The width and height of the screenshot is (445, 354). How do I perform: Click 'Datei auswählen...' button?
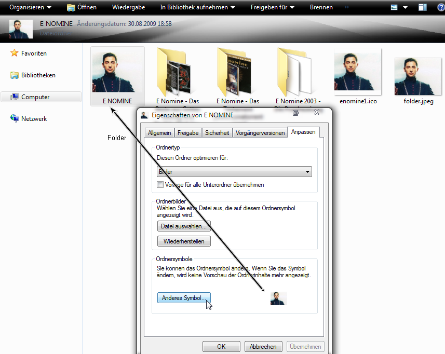pos(184,226)
